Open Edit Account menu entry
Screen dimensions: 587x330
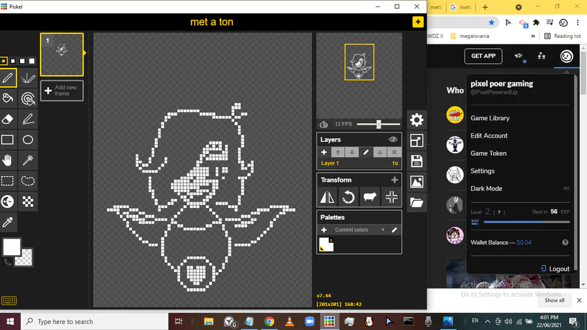click(489, 136)
